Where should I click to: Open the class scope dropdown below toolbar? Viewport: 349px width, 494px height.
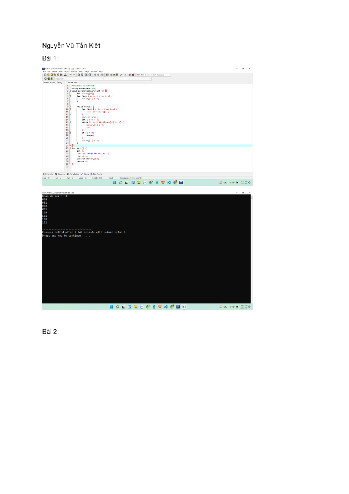(x=79, y=79)
